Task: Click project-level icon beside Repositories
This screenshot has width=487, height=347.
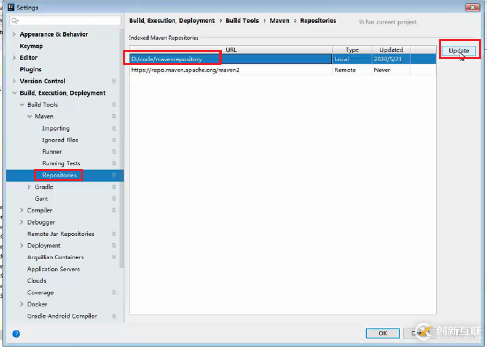Action: point(114,175)
